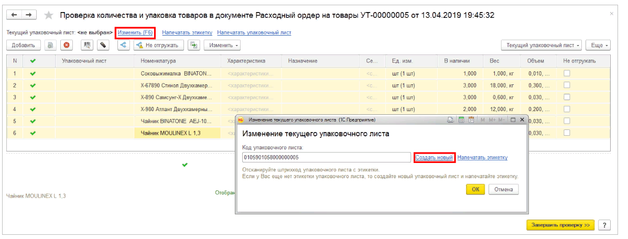
Task: Add this form to favorites with star
Action: coord(49,15)
